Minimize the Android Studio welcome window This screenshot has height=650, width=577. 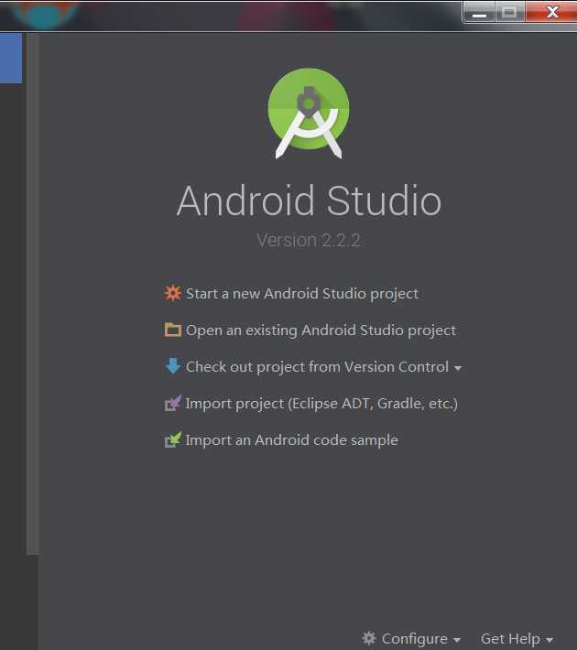click(479, 12)
